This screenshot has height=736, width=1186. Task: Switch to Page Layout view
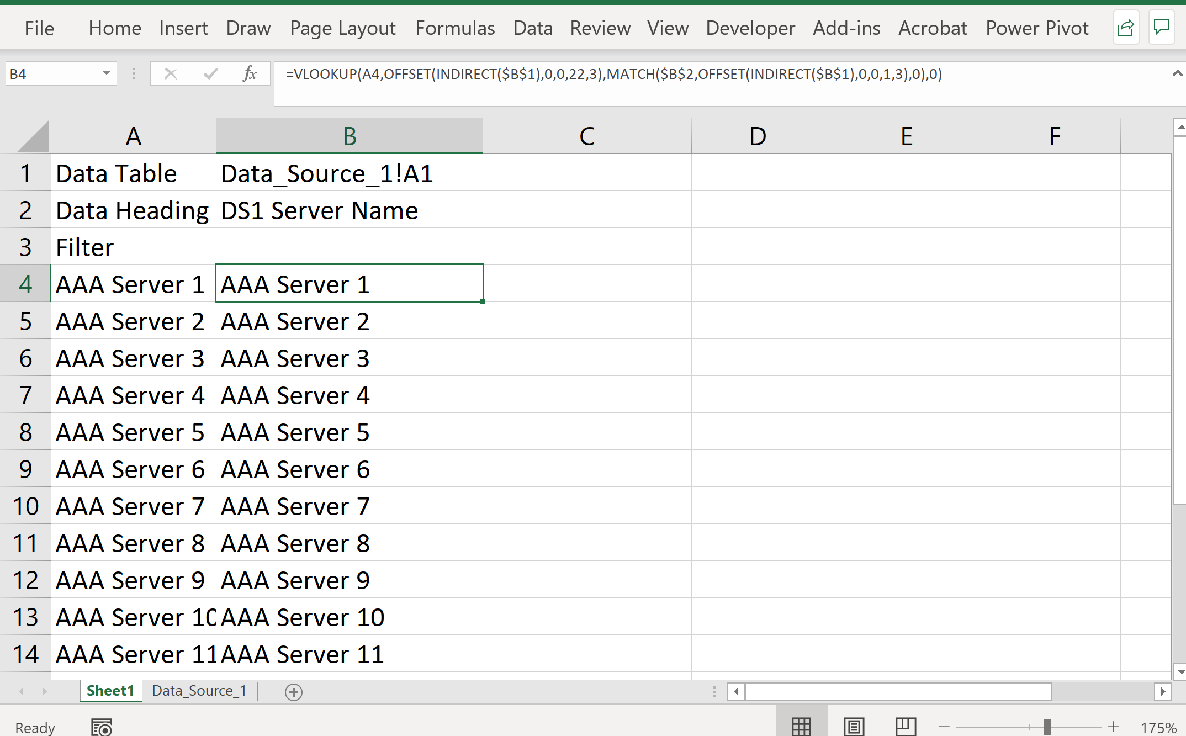coord(854,726)
